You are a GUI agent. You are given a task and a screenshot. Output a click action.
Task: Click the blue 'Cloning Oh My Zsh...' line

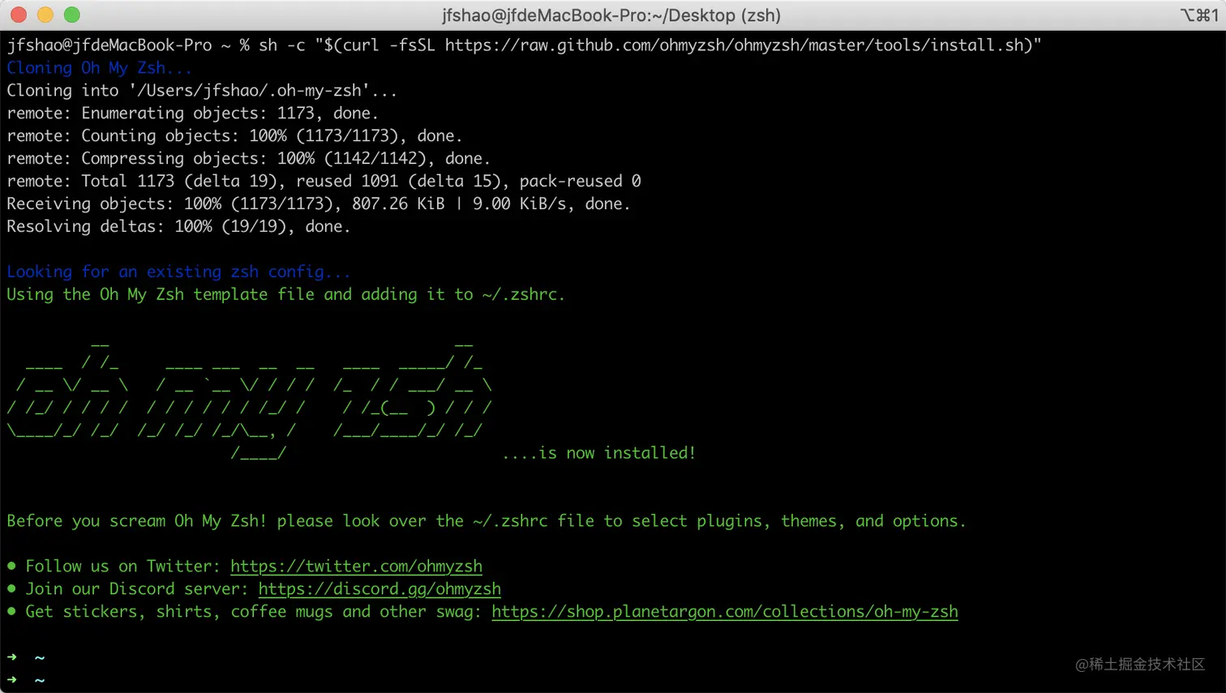pyautogui.click(x=100, y=68)
